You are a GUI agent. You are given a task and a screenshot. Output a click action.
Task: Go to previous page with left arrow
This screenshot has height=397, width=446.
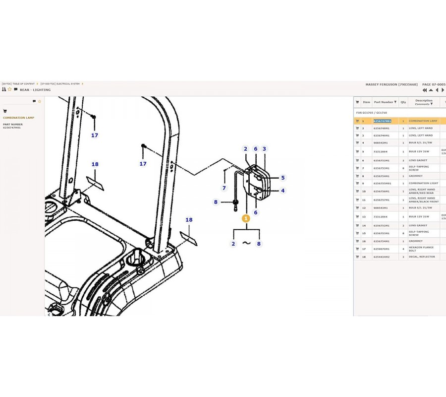click(437, 90)
